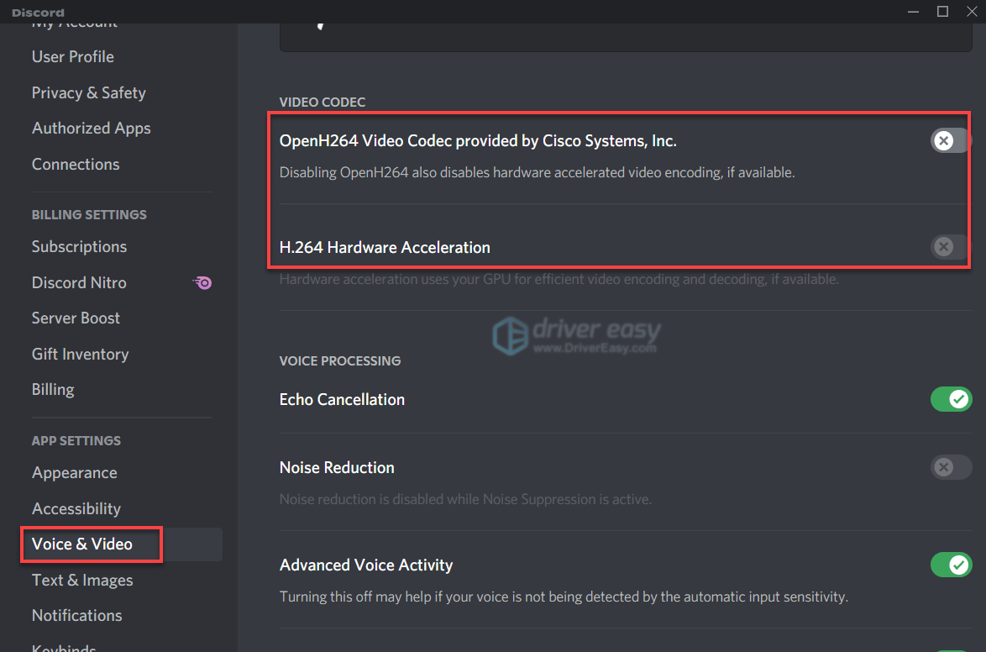986x652 pixels.
Task: Click the Discord Nitro gem icon
Action: 202,282
